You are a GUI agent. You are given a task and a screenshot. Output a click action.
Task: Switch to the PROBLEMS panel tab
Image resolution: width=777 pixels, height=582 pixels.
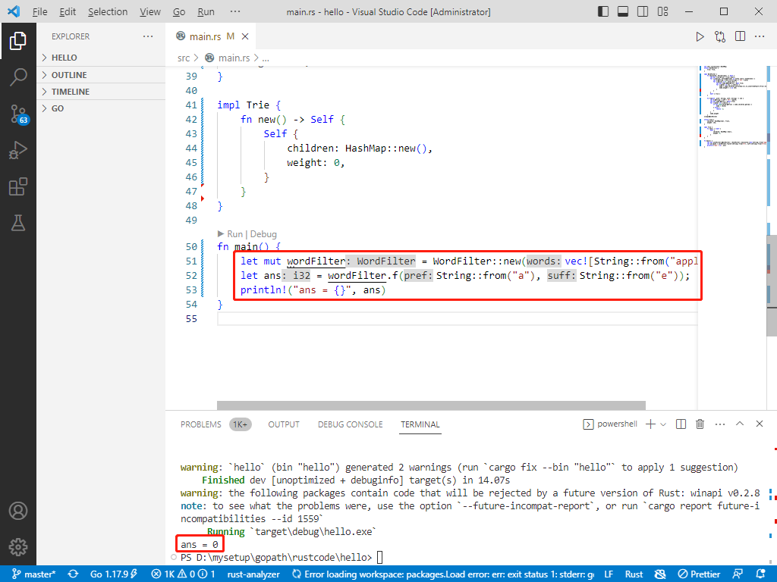point(200,424)
